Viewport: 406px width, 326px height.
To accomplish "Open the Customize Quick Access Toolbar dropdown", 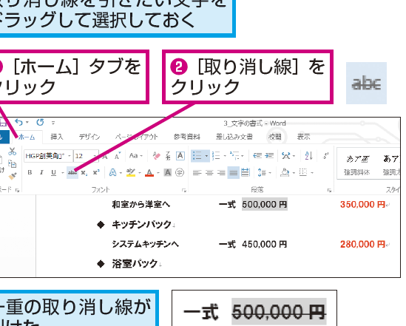I will click(x=53, y=123).
